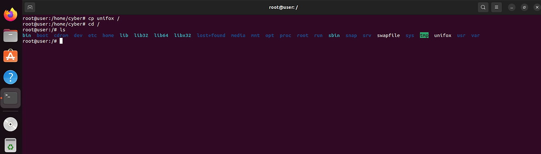Click the 'media' directory entry
The height and width of the screenshot is (154, 541).
click(238, 35)
